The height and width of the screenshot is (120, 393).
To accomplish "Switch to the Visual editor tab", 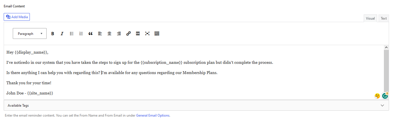I will pos(370,18).
